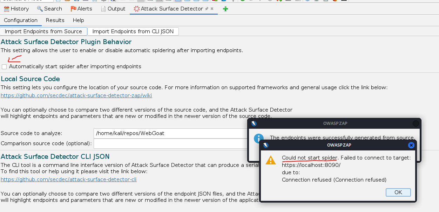Click the Attack Surface Detector tab icon
439x212 pixels.
136,9
